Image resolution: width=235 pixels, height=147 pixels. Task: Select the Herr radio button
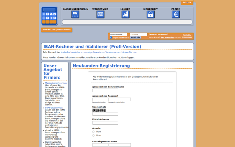(93, 132)
